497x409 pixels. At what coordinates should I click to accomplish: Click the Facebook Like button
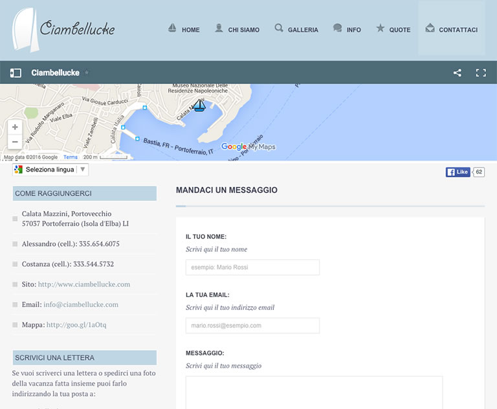[458, 172]
